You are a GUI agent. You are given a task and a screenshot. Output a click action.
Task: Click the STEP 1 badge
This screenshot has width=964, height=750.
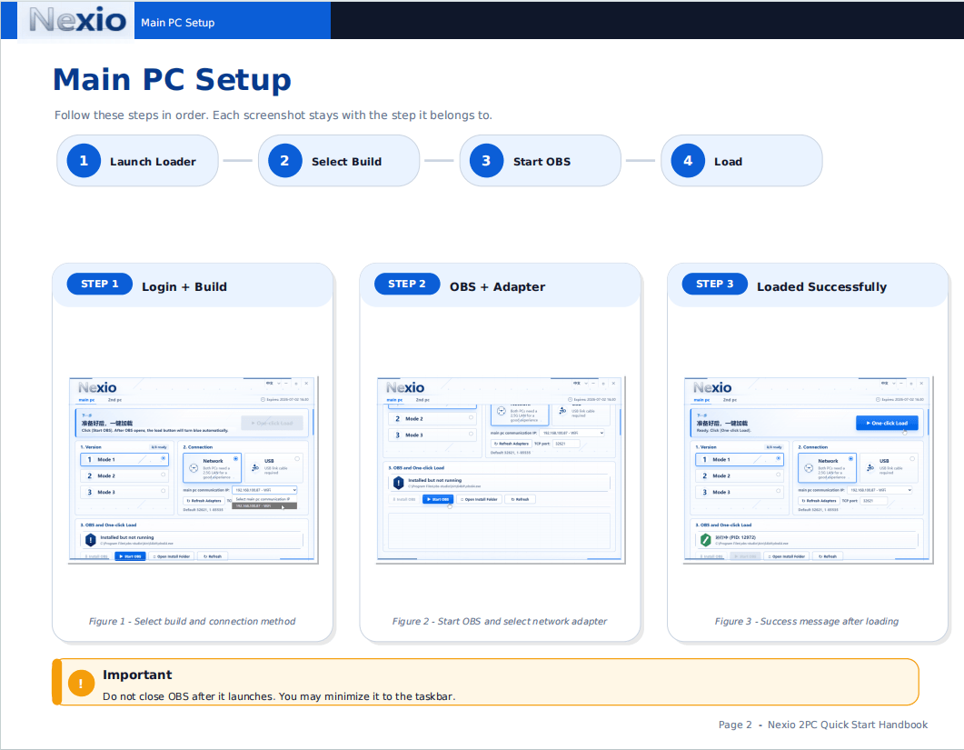click(x=100, y=284)
